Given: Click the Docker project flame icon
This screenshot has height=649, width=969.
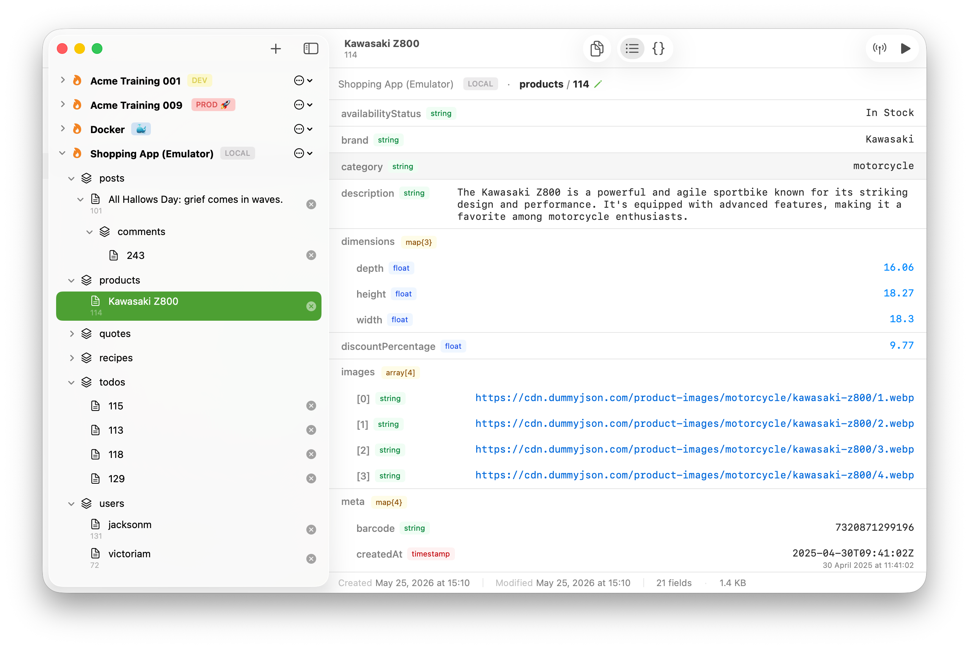Looking at the screenshot, I should 77,129.
